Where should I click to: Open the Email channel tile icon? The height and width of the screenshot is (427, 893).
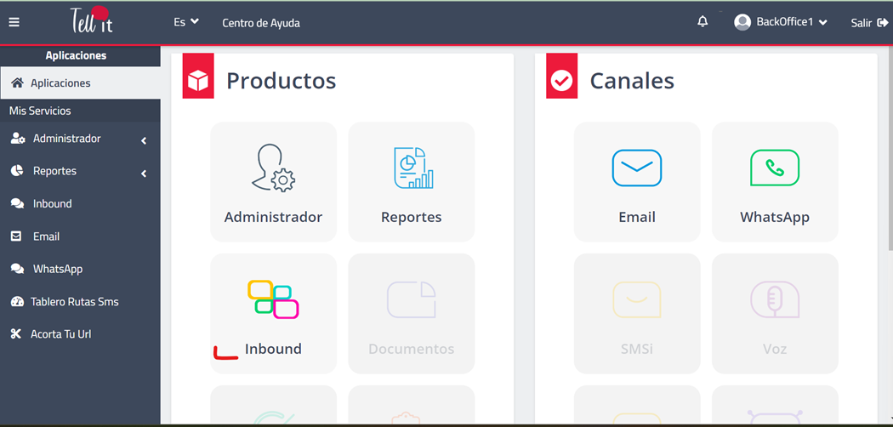tap(637, 168)
